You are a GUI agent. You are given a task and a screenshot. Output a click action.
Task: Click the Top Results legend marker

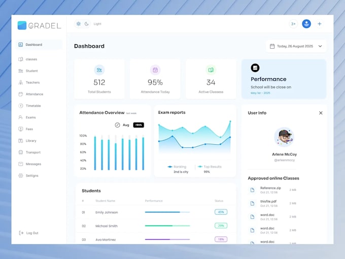(x=200, y=167)
